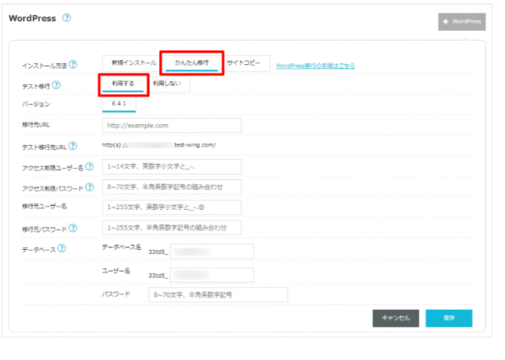Click the データベース help icon
The image size is (505, 360).
pos(62,248)
